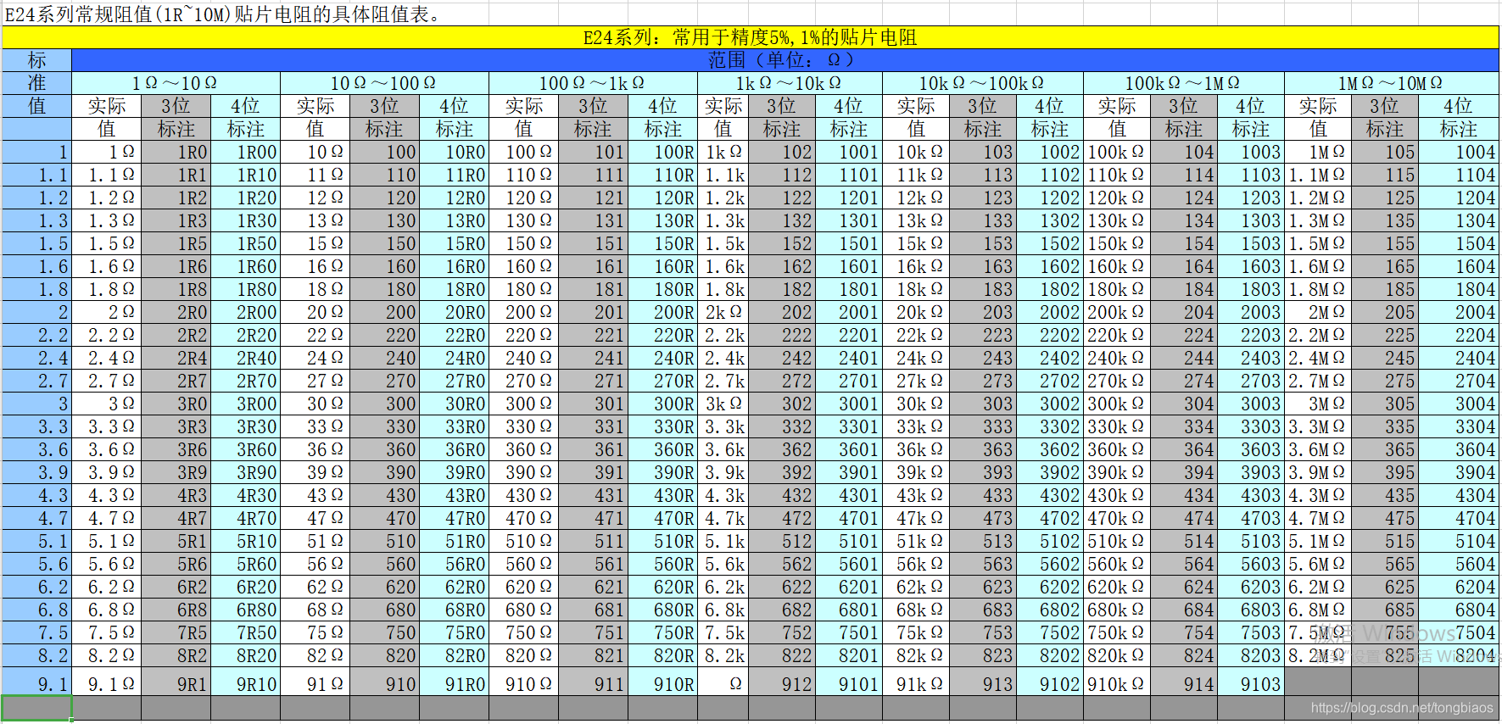Viewport: 1502px width, 724px height.
Task: Select the cell containing "2203"
Action: pos(1251,335)
